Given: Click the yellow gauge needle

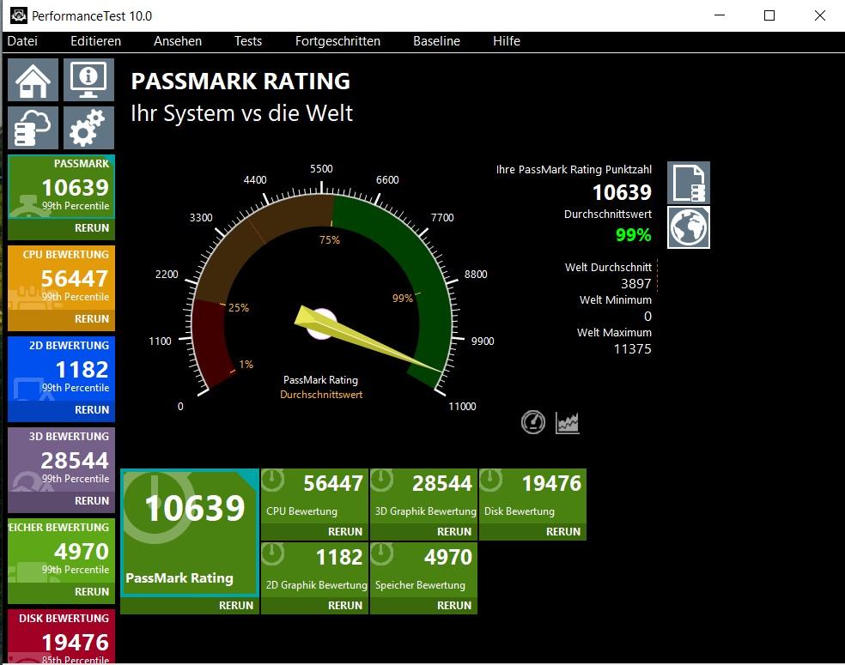Looking at the screenshot, I should [367, 340].
